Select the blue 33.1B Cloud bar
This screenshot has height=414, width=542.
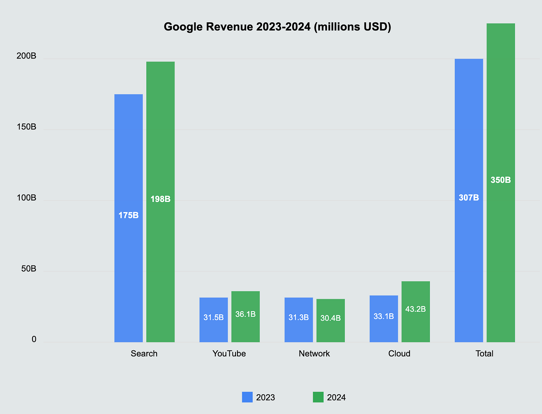pyautogui.click(x=384, y=316)
